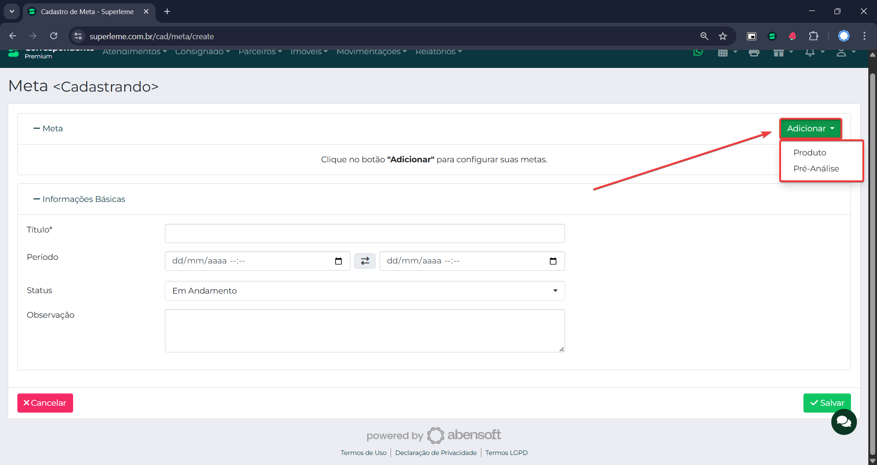Select Produto from Adicionar menu
Viewport: 877px width, 465px height.
(809, 153)
